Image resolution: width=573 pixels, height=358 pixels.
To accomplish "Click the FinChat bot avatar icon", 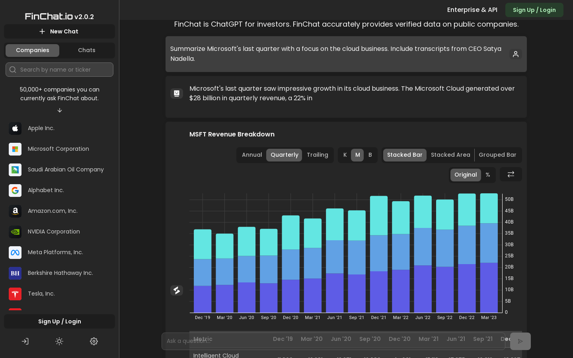I will (x=177, y=93).
